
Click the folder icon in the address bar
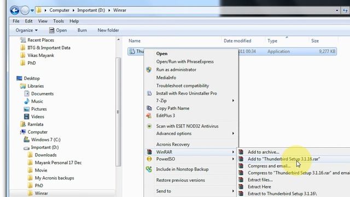pos(39,10)
